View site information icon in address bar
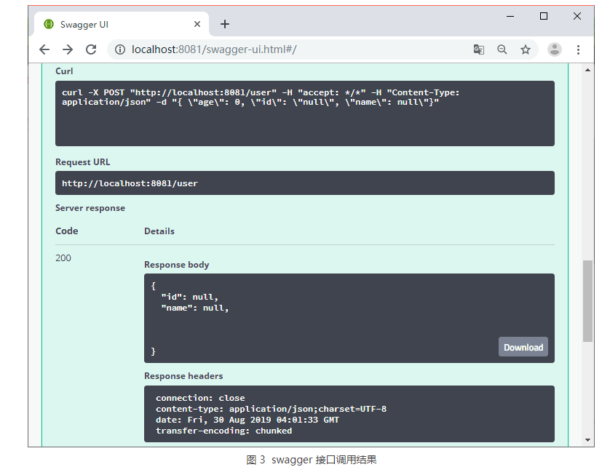The width and height of the screenshot is (610, 475). click(120, 49)
